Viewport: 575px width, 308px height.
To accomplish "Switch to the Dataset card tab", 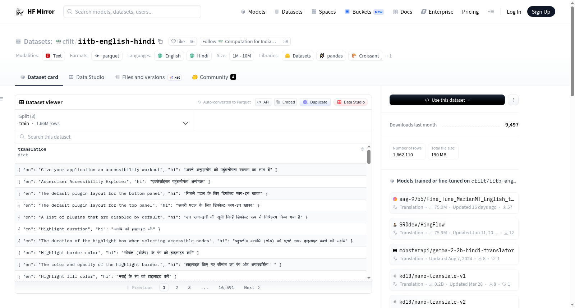I will 39,77.
